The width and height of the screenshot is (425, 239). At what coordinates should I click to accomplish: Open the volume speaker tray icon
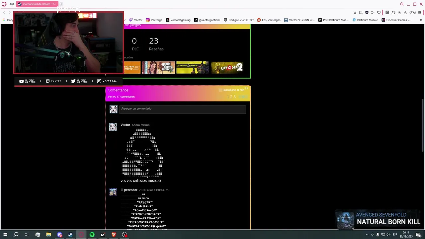[388, 235]
